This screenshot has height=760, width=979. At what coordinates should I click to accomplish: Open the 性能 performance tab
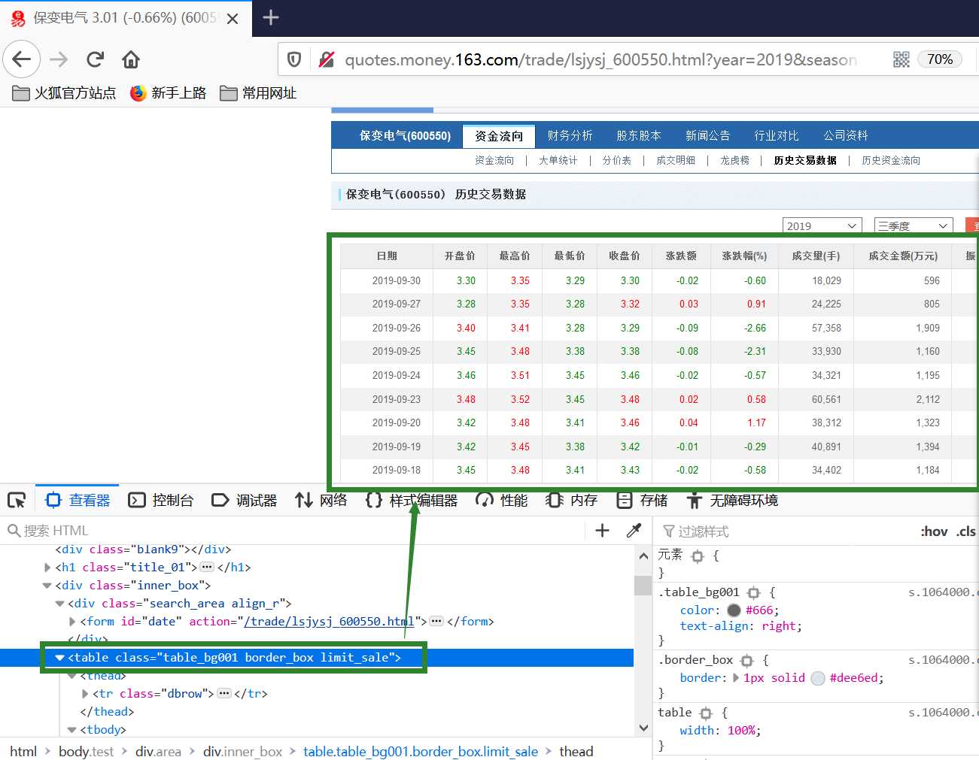pyautogui.click(x=502, y=500)
